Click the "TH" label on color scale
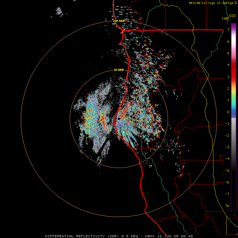 [x=227, y=206]
